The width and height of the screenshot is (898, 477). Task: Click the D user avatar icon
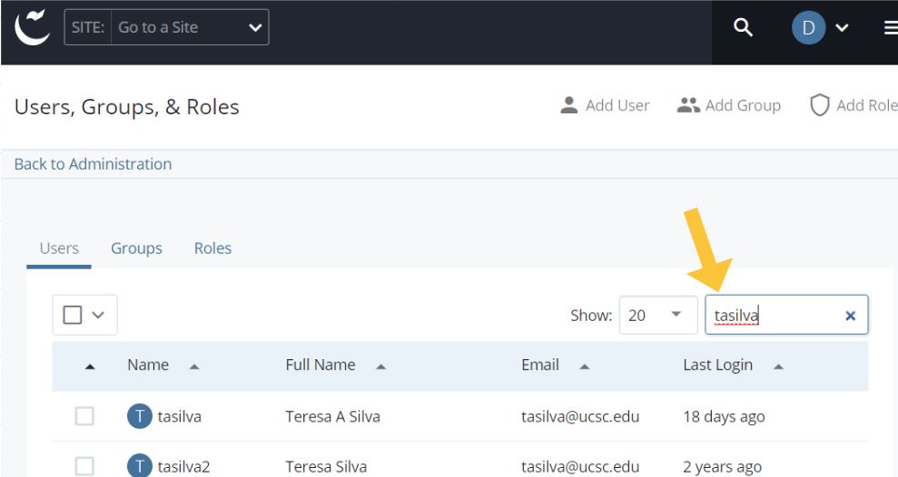coord(809,27)
